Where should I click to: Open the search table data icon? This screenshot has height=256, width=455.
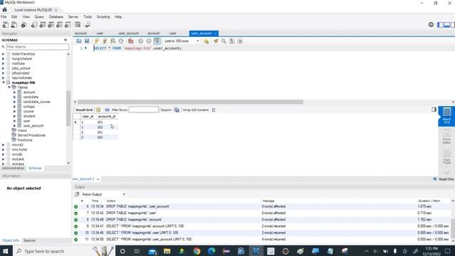click(77, 25)
